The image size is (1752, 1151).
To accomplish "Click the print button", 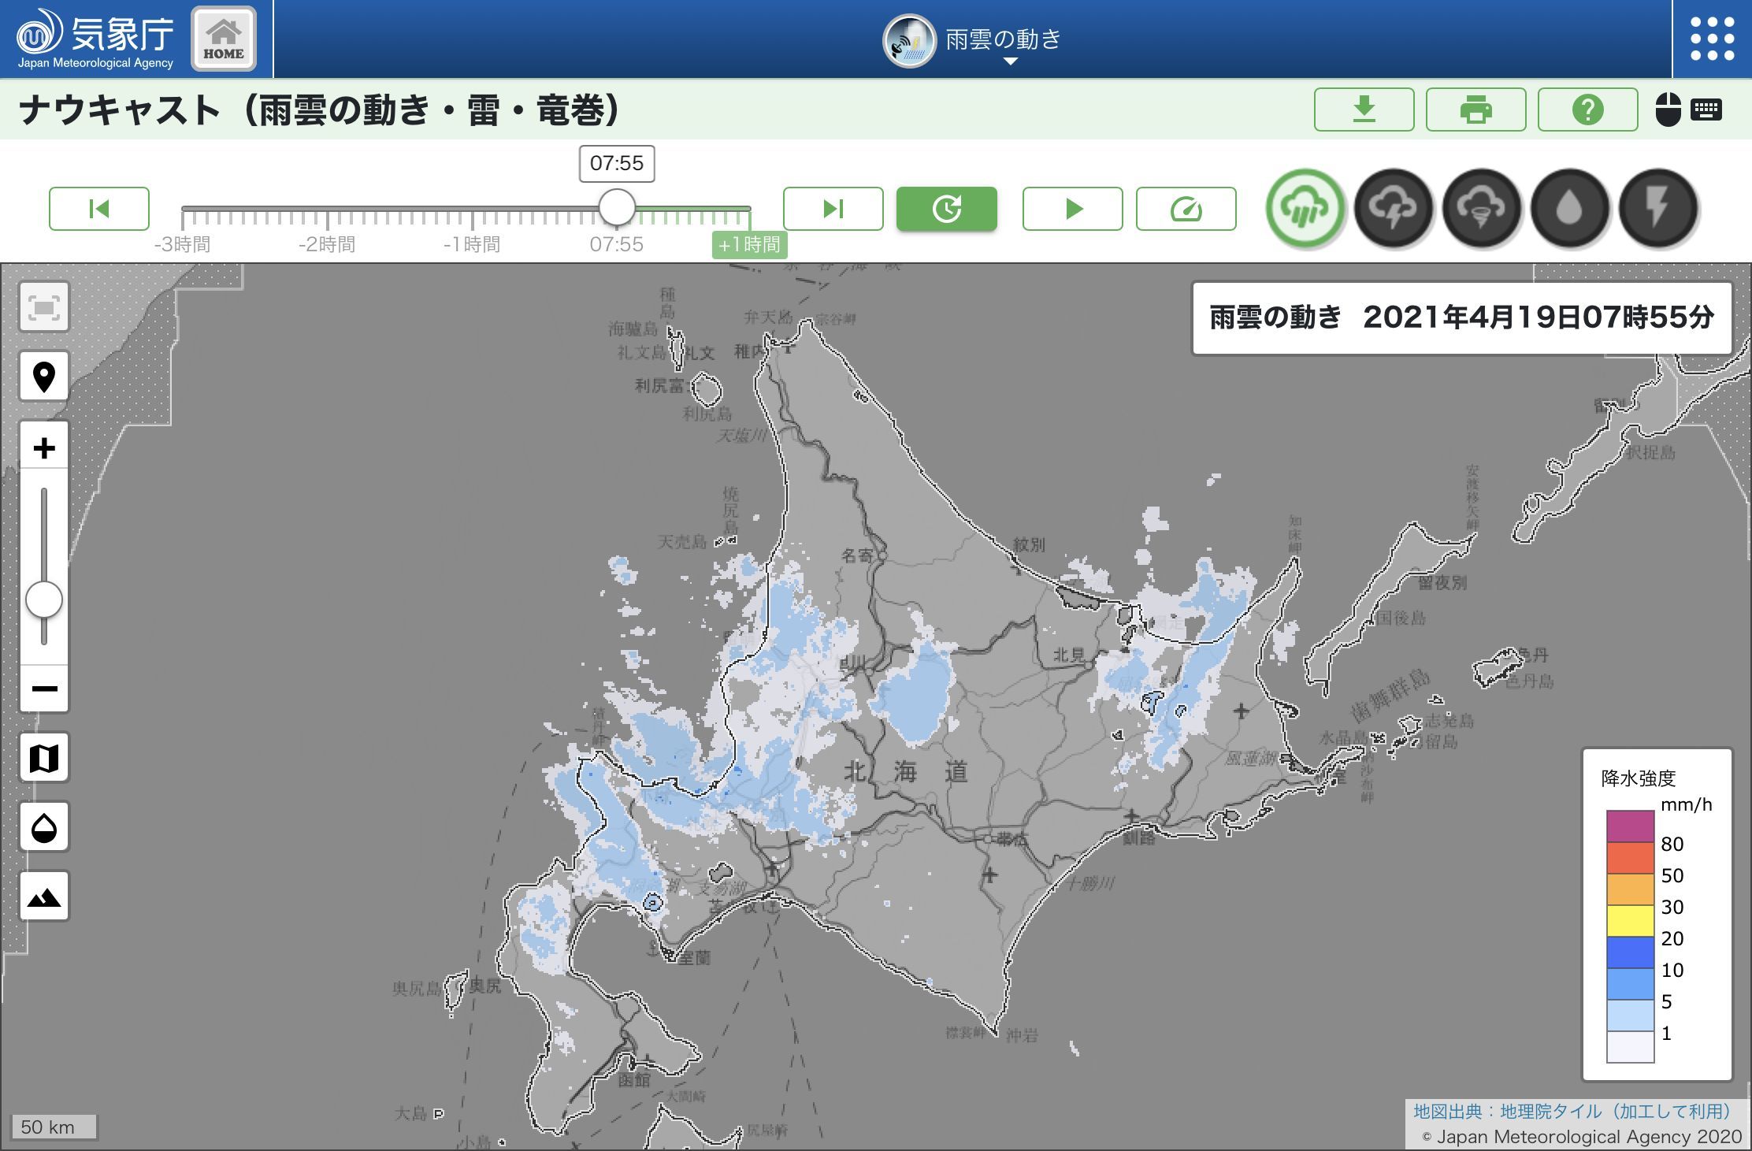I will coord(1475,110).
